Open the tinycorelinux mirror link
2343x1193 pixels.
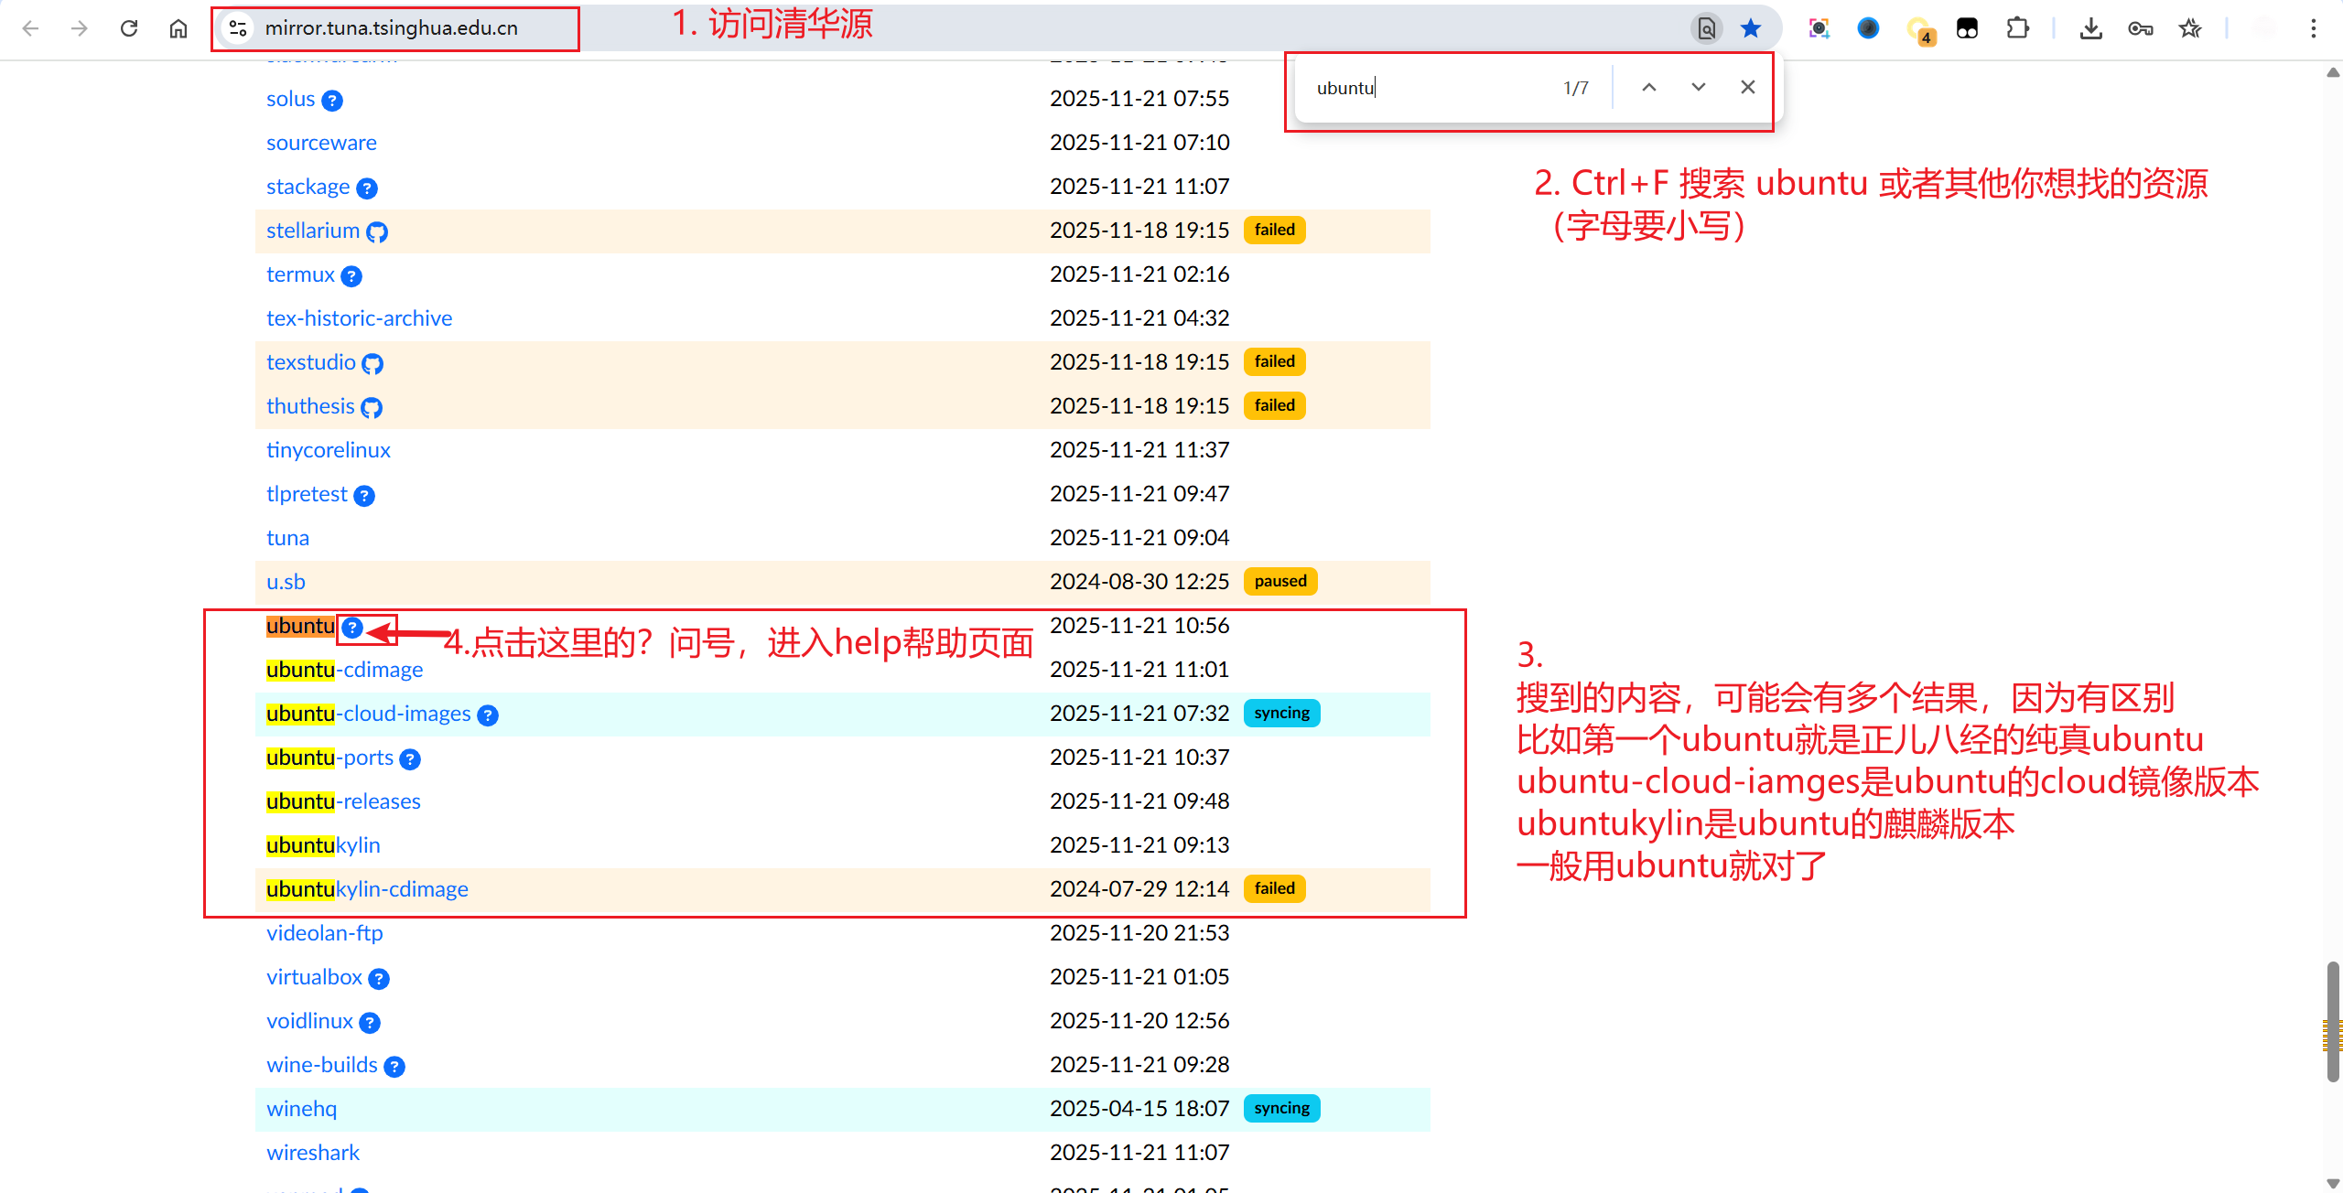[x=328, y=449]
